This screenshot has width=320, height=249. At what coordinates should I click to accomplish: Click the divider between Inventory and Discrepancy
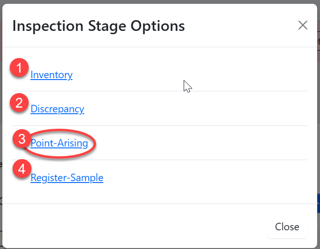coord(159,91)
